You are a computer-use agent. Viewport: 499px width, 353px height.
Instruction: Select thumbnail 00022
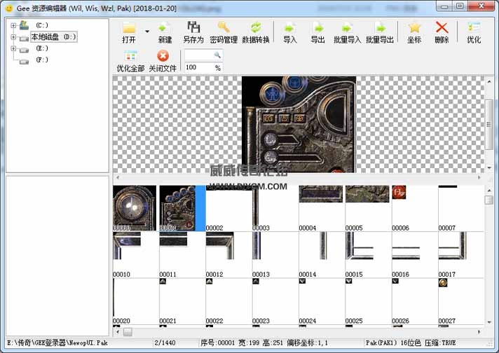click(228, 301)
